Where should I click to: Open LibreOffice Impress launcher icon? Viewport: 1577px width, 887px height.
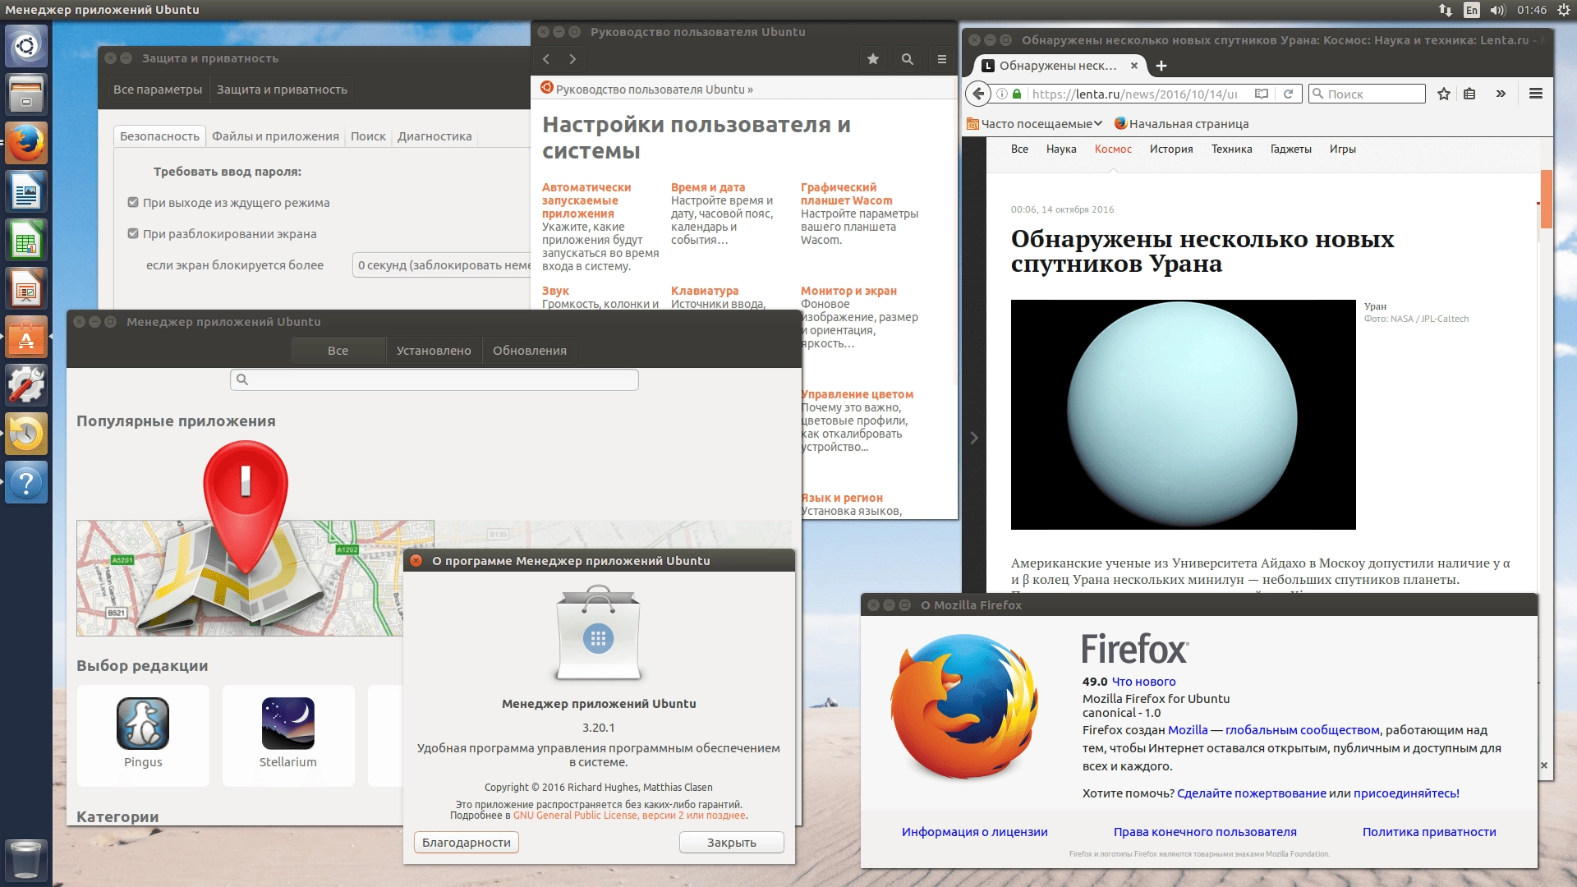(x=26, y=288)
